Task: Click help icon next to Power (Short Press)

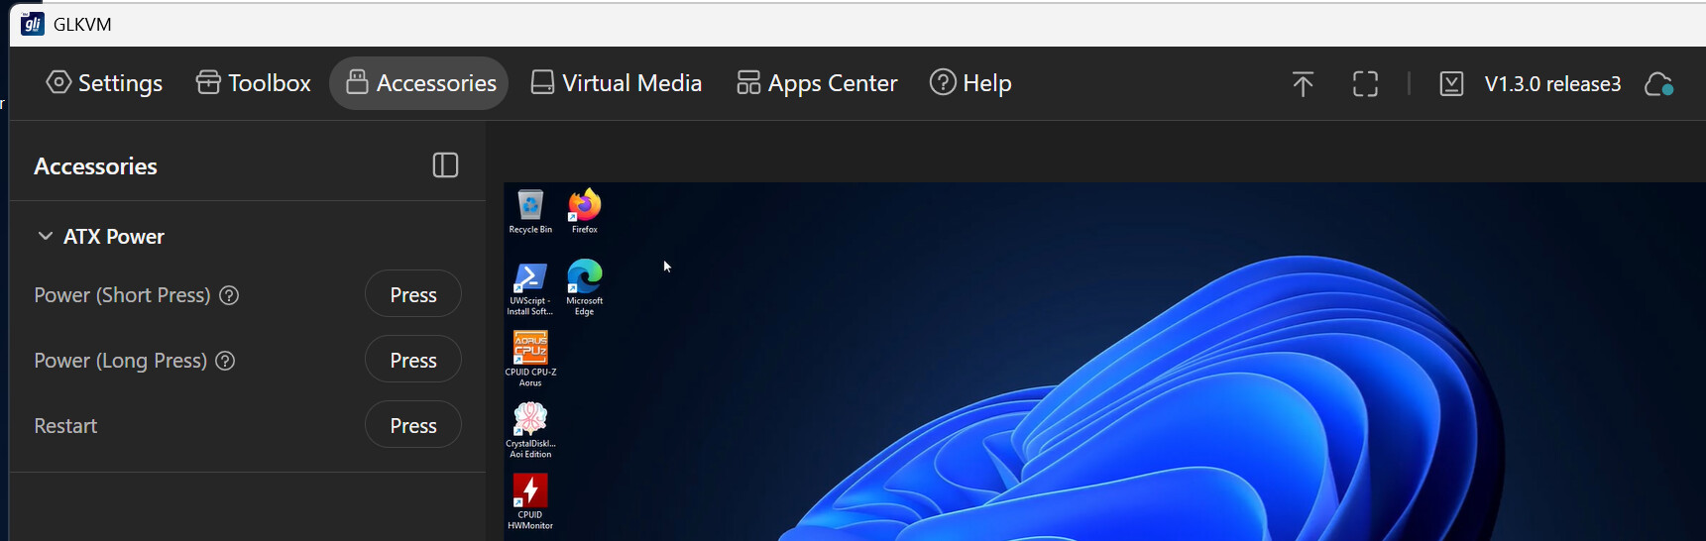Action: pyautogui.click(x=229, y=295)
